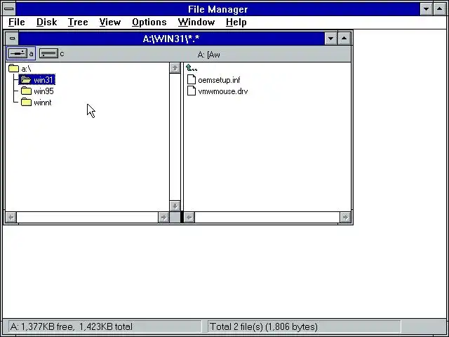The height and width of the screenshot is (337, 449).
Task: Click the file pane scroll left arrow
Action: click(189, 217)
